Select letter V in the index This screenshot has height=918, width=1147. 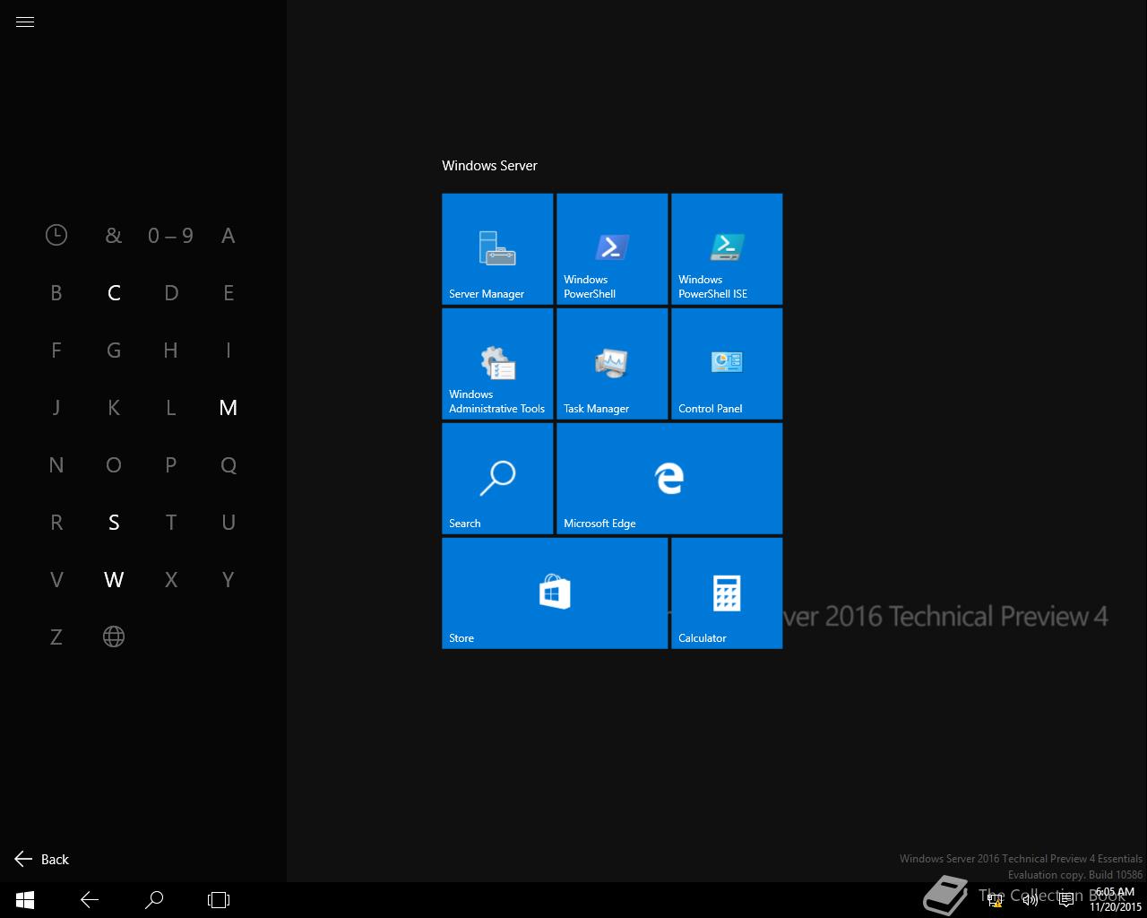point(56,579)
